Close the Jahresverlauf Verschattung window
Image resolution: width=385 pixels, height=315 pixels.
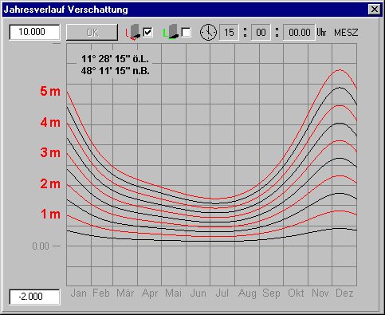point(375,10)
